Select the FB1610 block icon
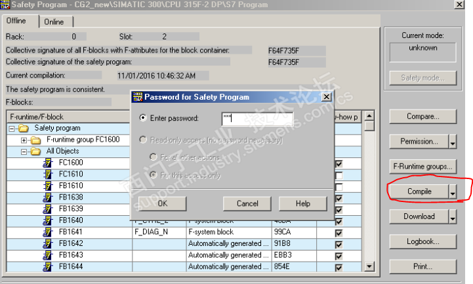The height and width of the screenshot is (284, 473). (x=48, y=186)
